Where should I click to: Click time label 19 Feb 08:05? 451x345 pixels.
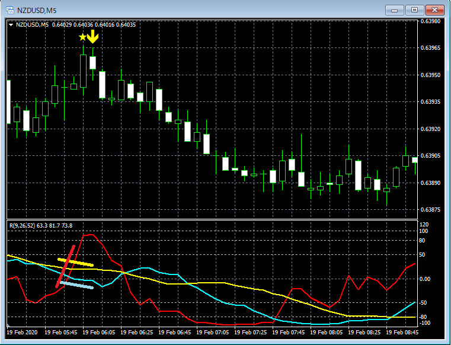[x=327, y=333]
